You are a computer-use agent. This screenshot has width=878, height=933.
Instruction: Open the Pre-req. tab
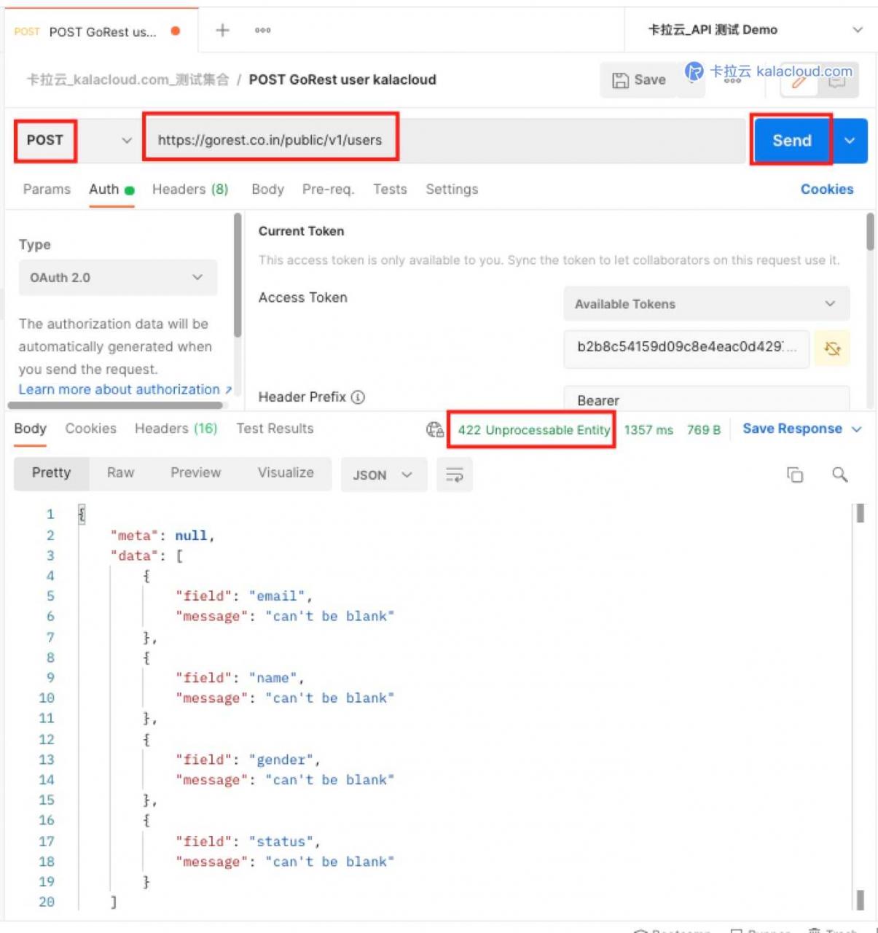coord(328,190)
